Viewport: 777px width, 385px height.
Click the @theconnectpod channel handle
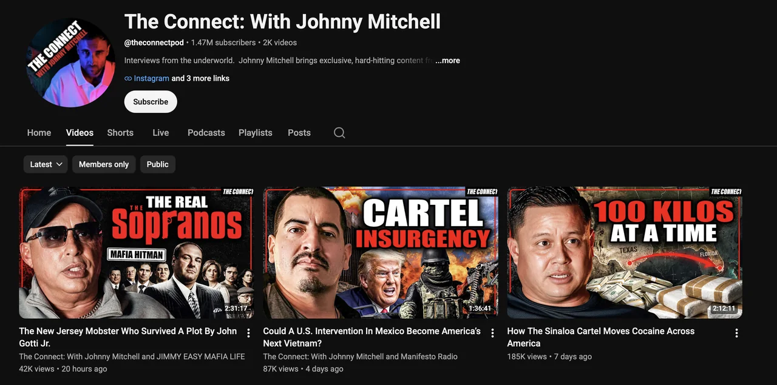click(x=154, y=42)
